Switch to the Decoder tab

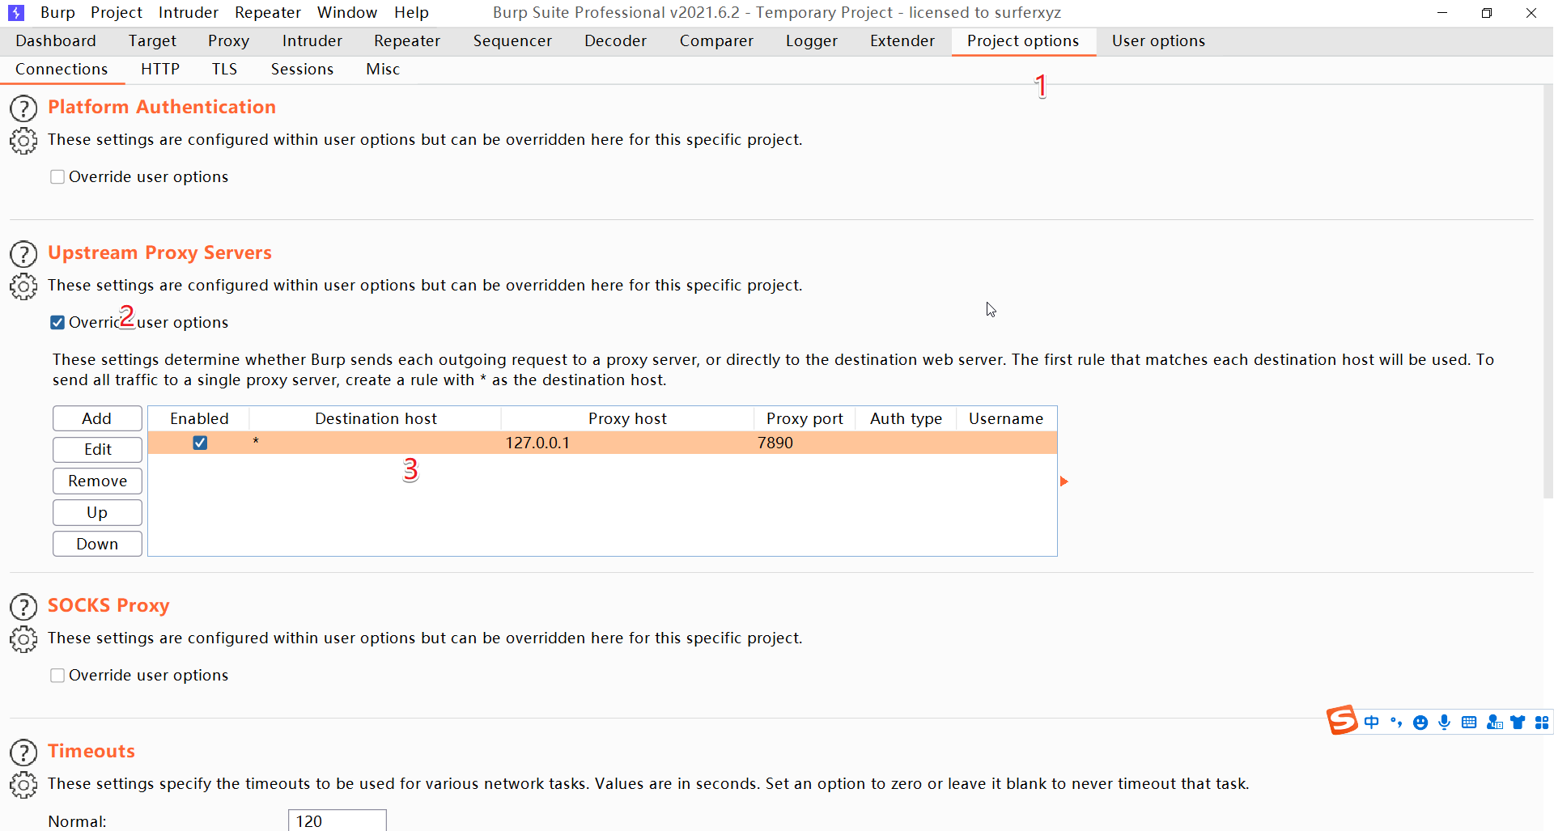[616, 41]
